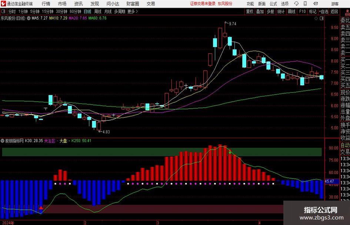Open the 交易 menu
This screenshot has width=350, height=225.
tap(151, 4)
